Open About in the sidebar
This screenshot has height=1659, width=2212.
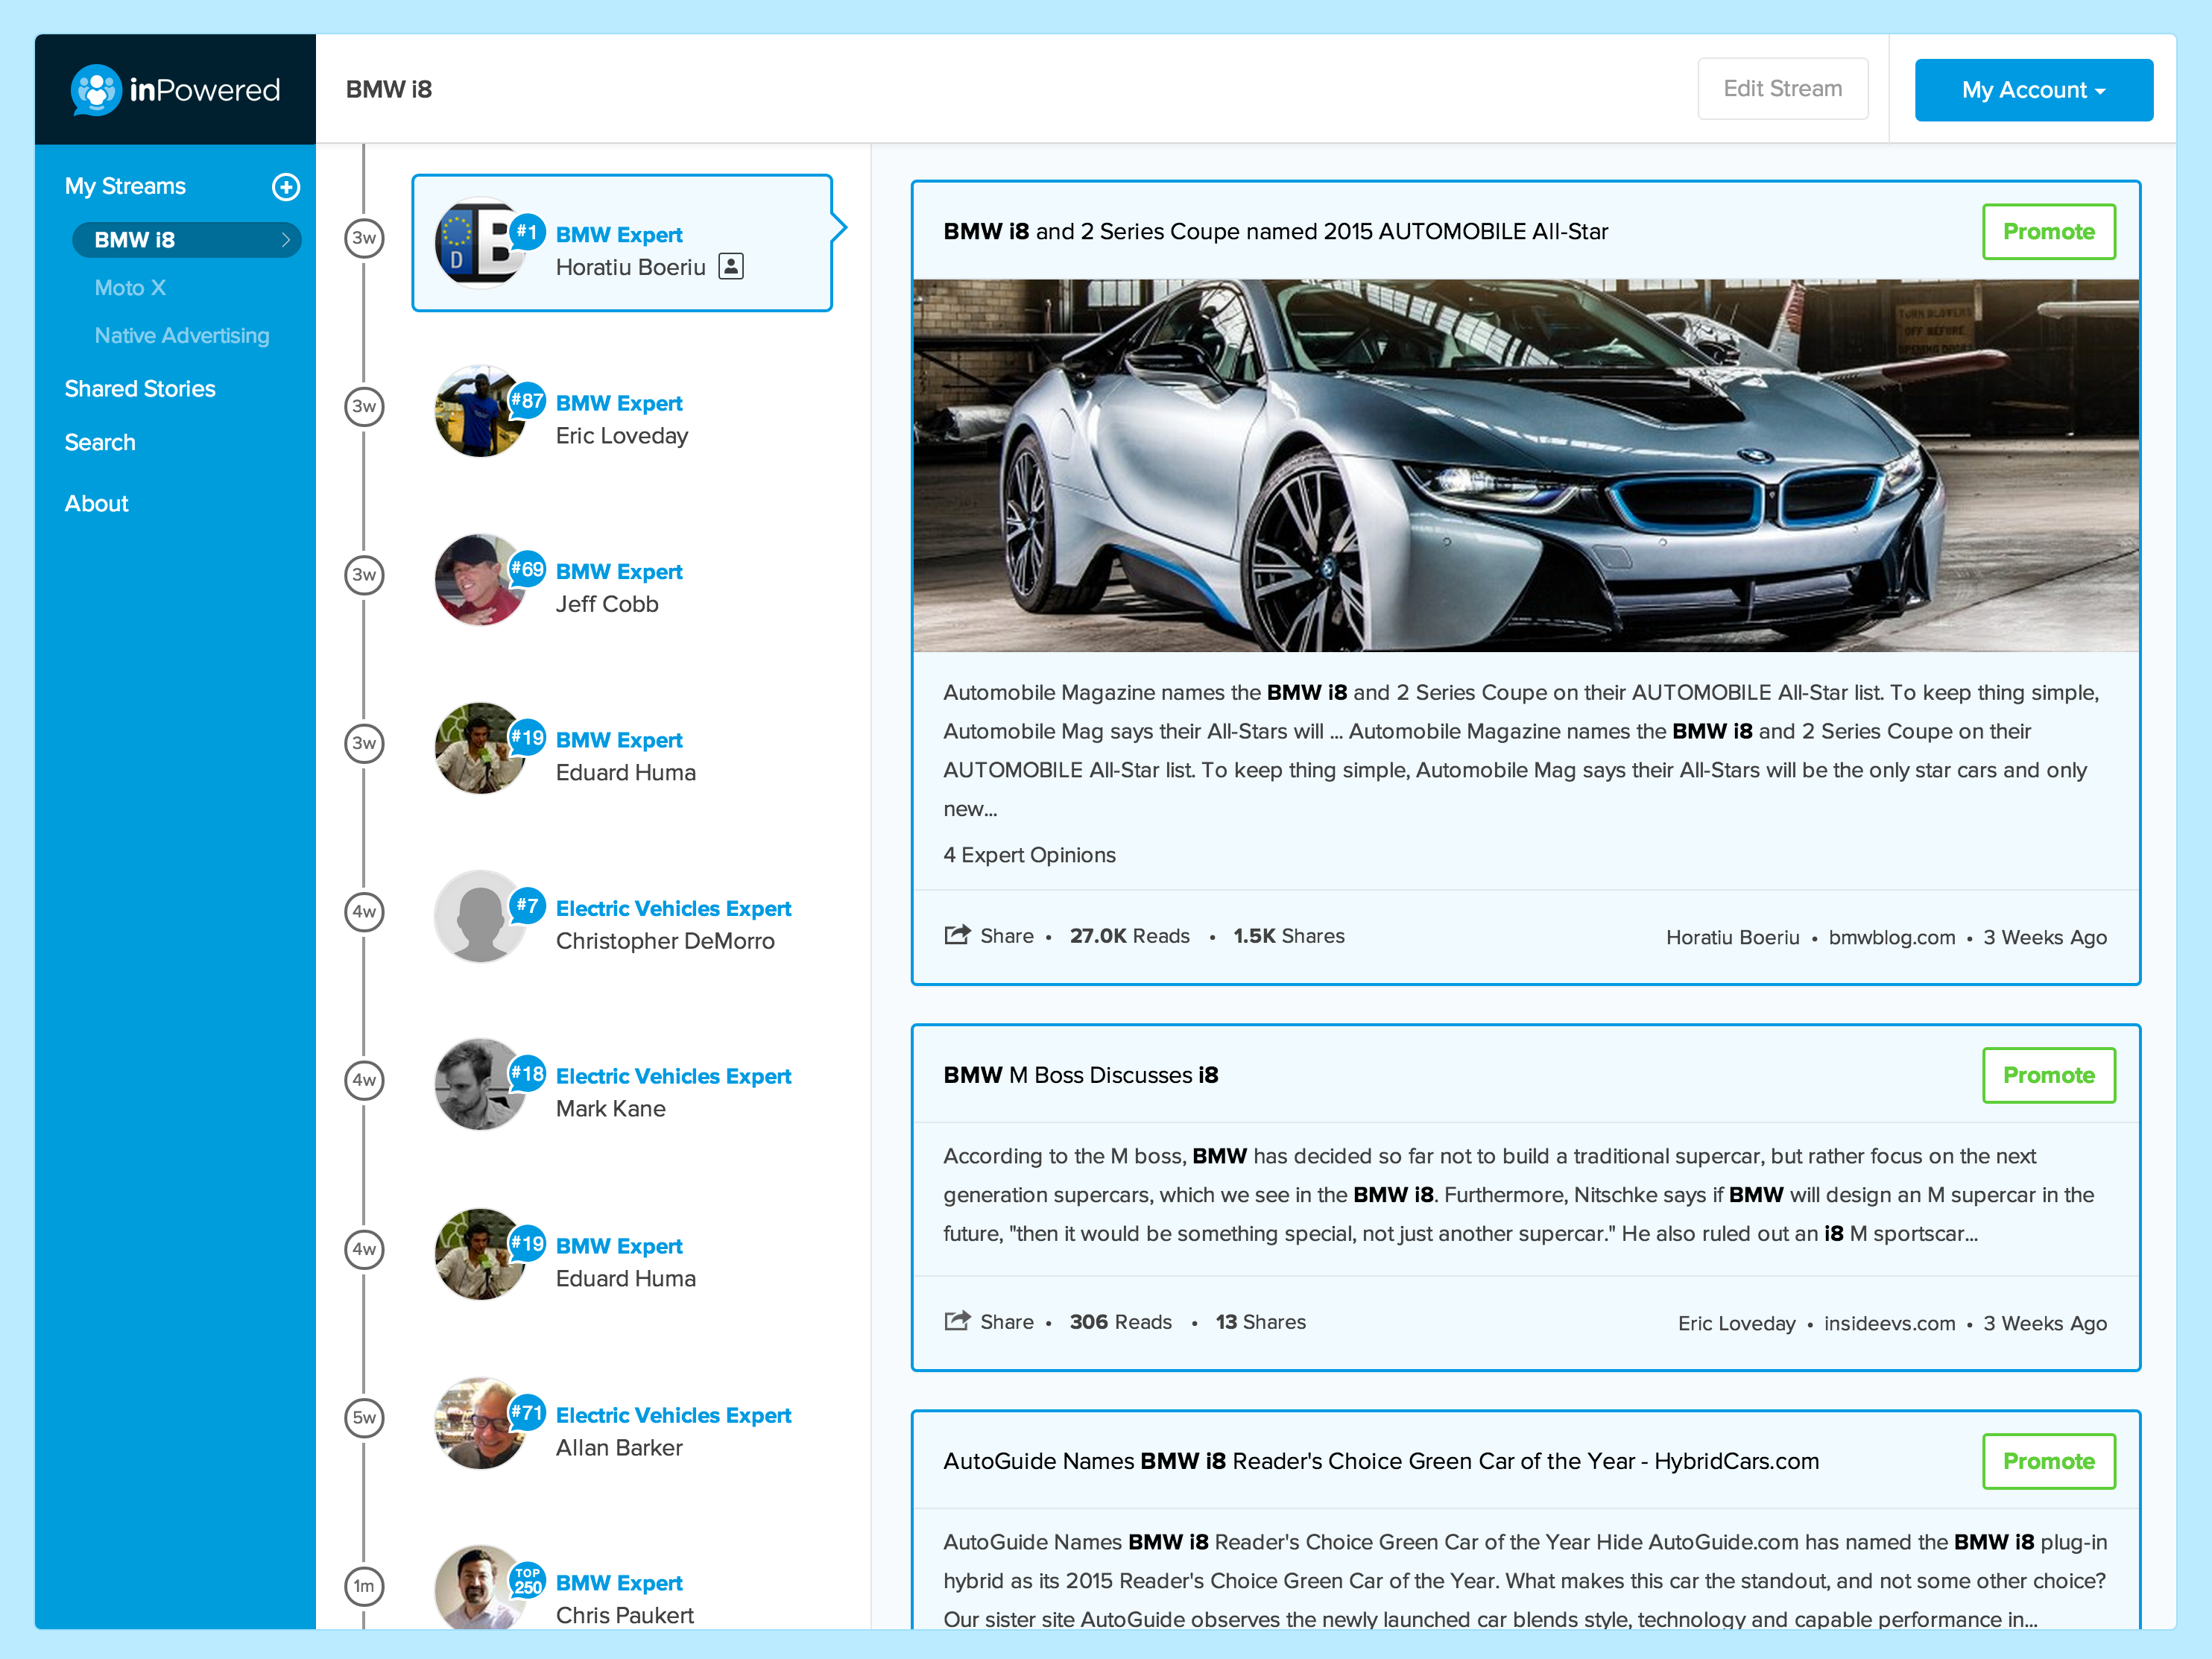click(97, 503)
